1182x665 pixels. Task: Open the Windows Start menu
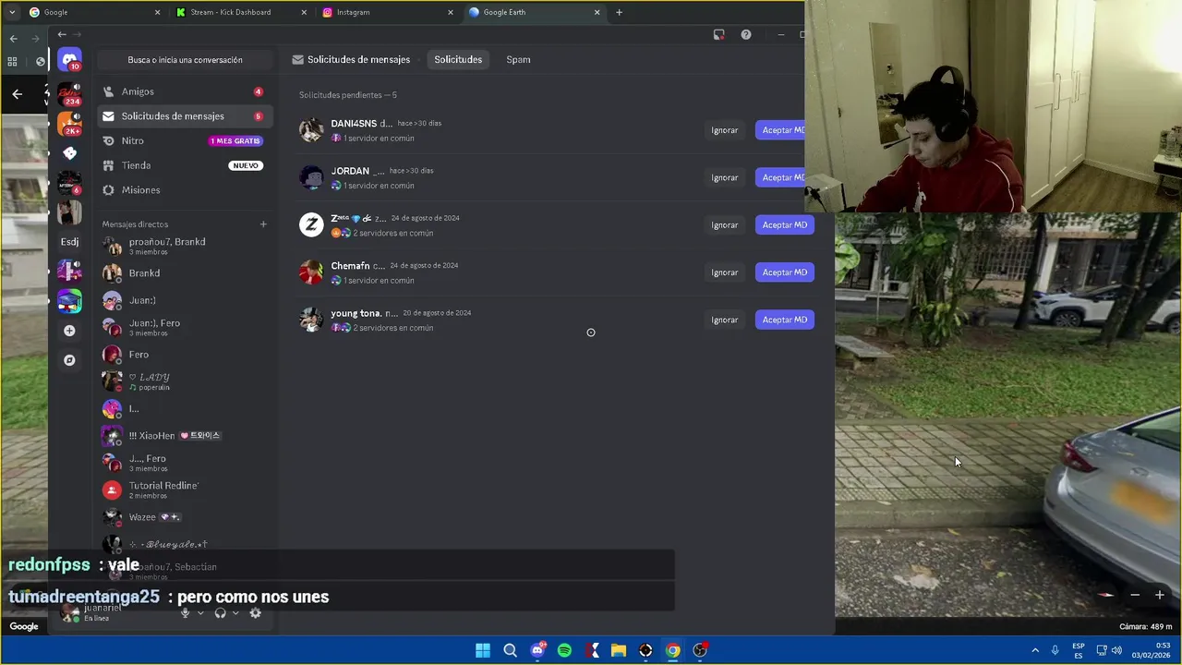(483, 650)
